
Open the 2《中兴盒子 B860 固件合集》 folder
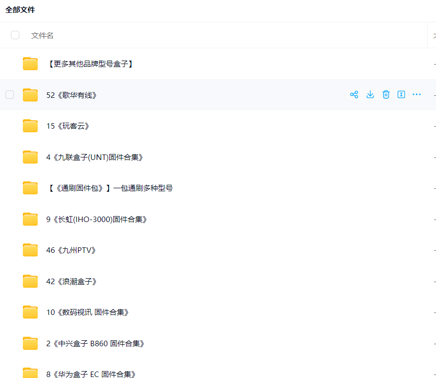click(96, 343)
